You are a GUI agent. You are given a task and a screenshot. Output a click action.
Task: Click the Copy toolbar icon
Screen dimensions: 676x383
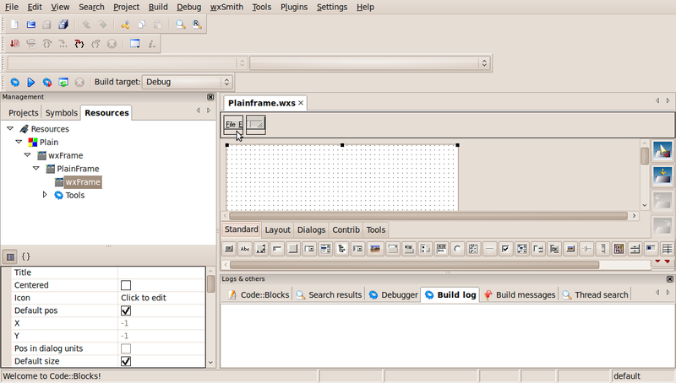click(x=141, y=24)
